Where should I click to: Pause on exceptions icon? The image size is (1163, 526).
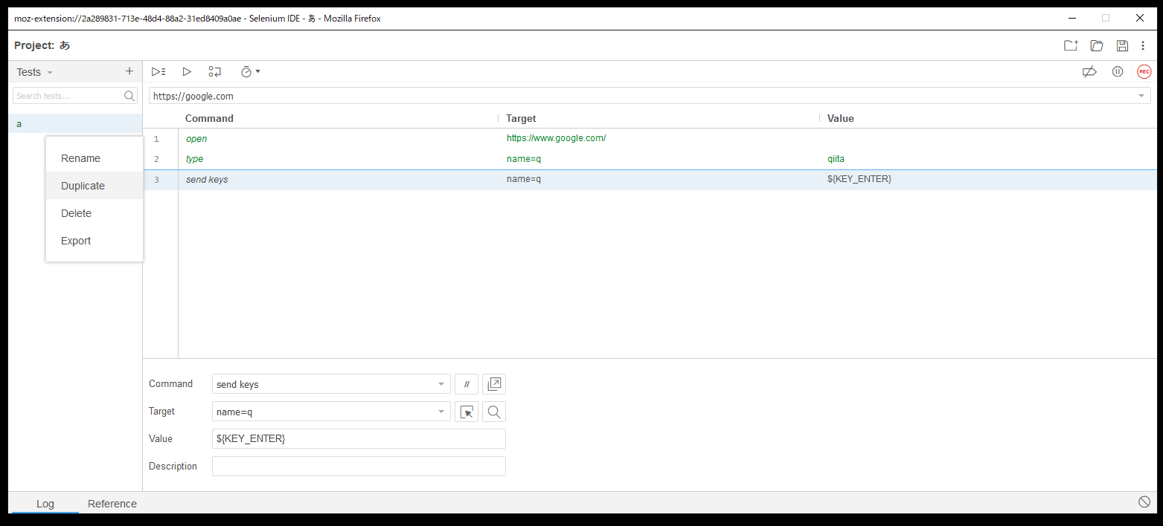tap(1118, 71)
